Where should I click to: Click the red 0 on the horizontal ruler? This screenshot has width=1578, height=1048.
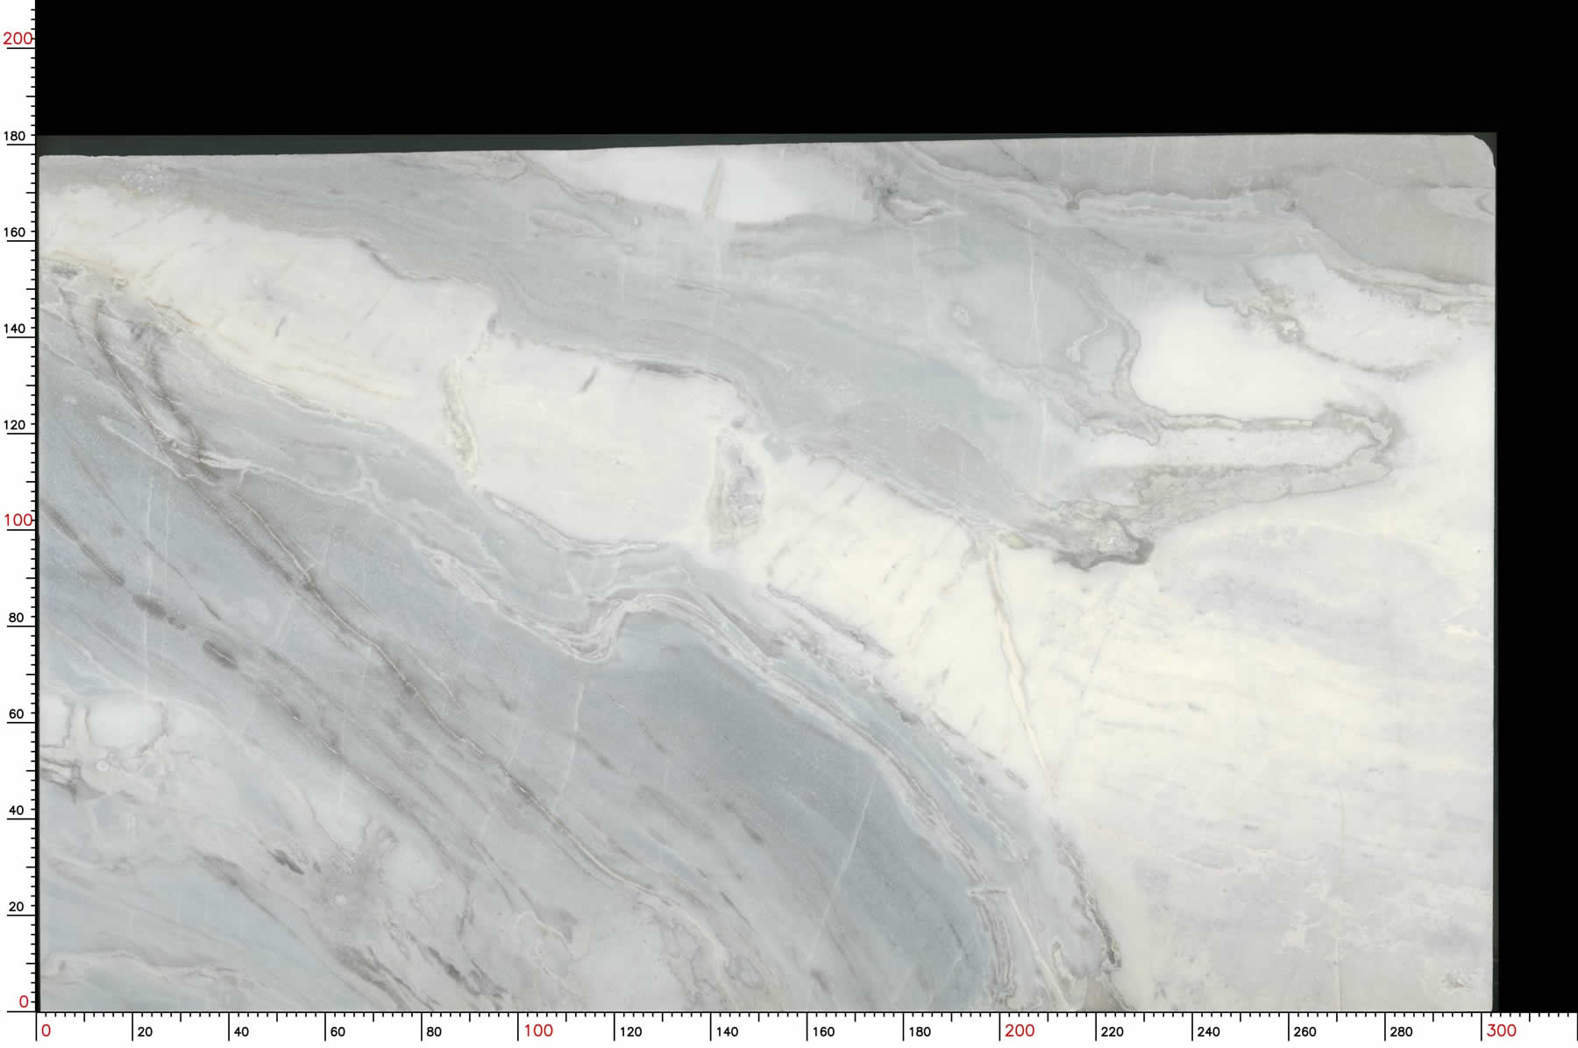click(x=46, y=1031)
